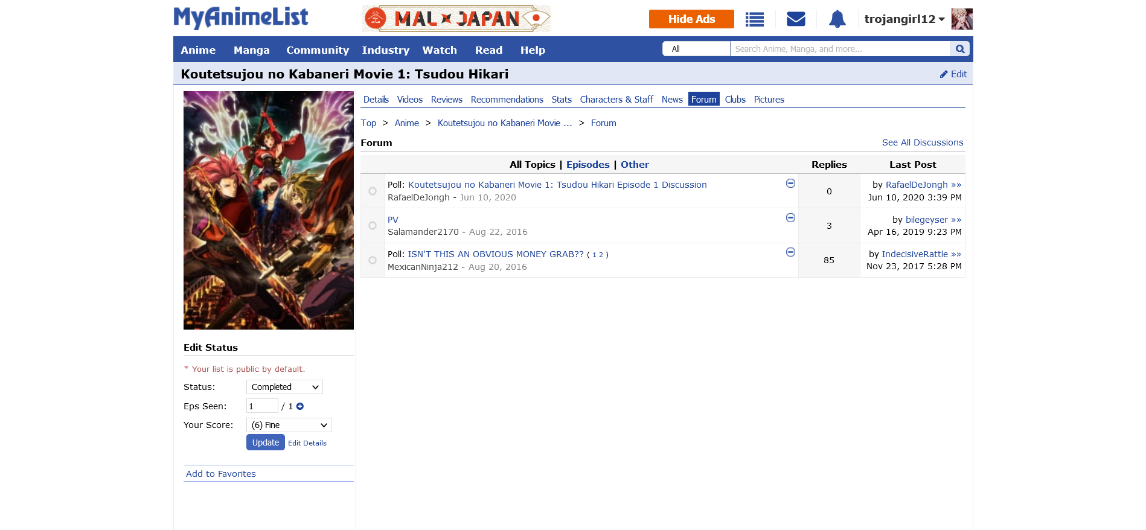
Task: Click the Eps Seen input field
Action: click(262, 406)
